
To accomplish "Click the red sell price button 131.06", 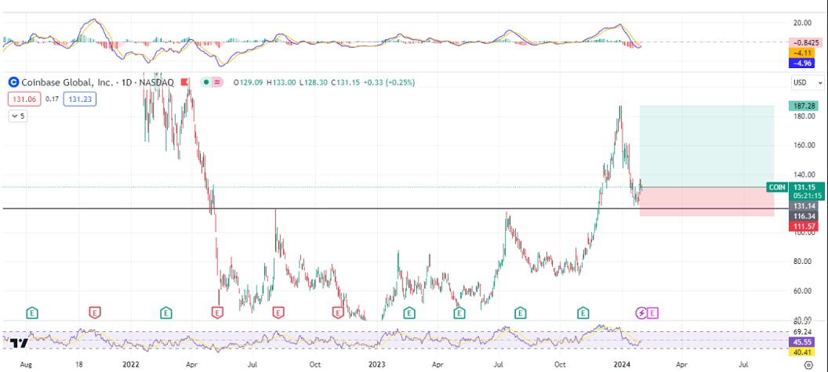I will pyautogui.click(x=24, y=99).
